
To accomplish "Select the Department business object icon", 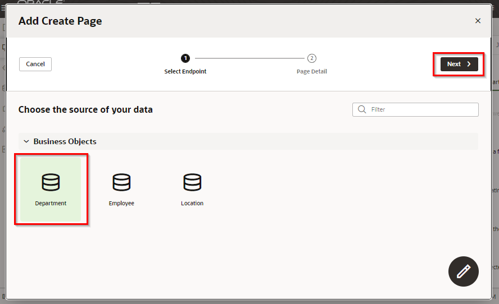I will 51,182.
